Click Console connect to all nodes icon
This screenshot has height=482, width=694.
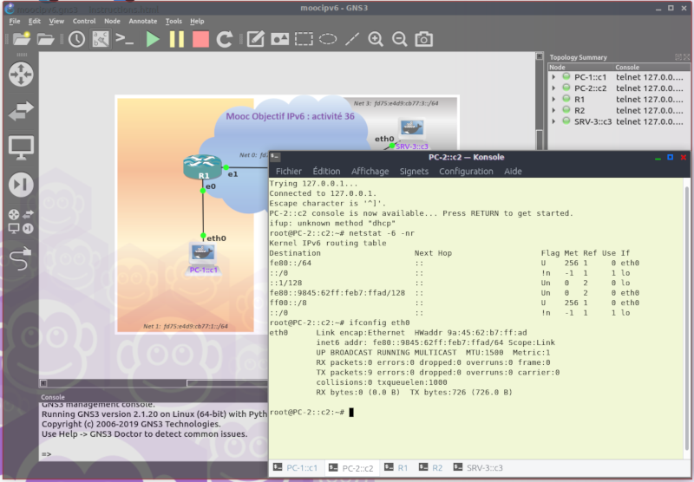pyautogui.click(x=124, y=39)
